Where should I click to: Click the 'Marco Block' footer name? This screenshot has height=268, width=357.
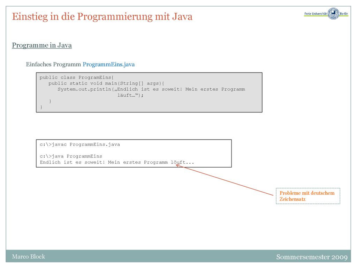click(x=29, y=256)
